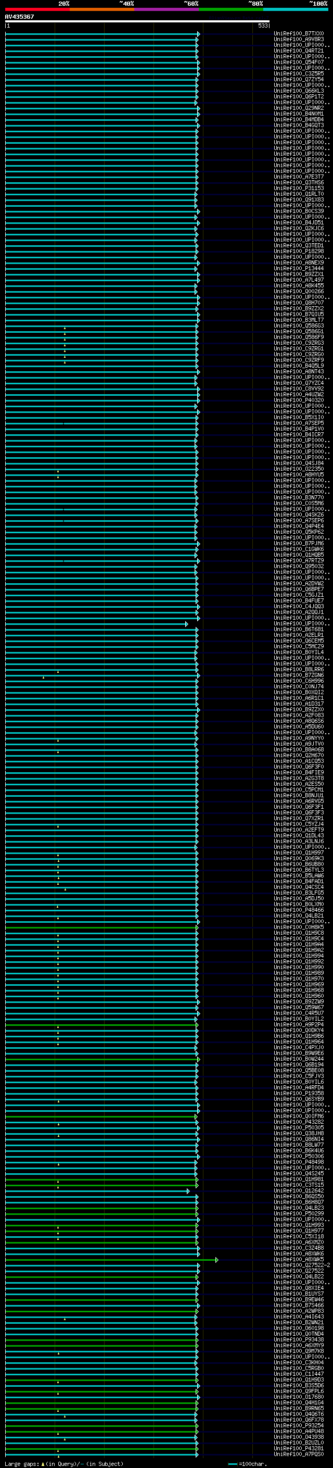Select label UniRef100_P18298

[299, 252]
